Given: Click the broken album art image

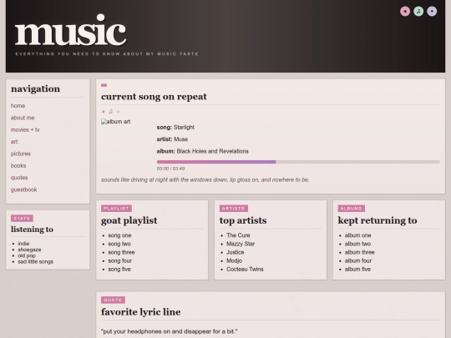Looking at the screenshot, I should [x=115, y=122].
